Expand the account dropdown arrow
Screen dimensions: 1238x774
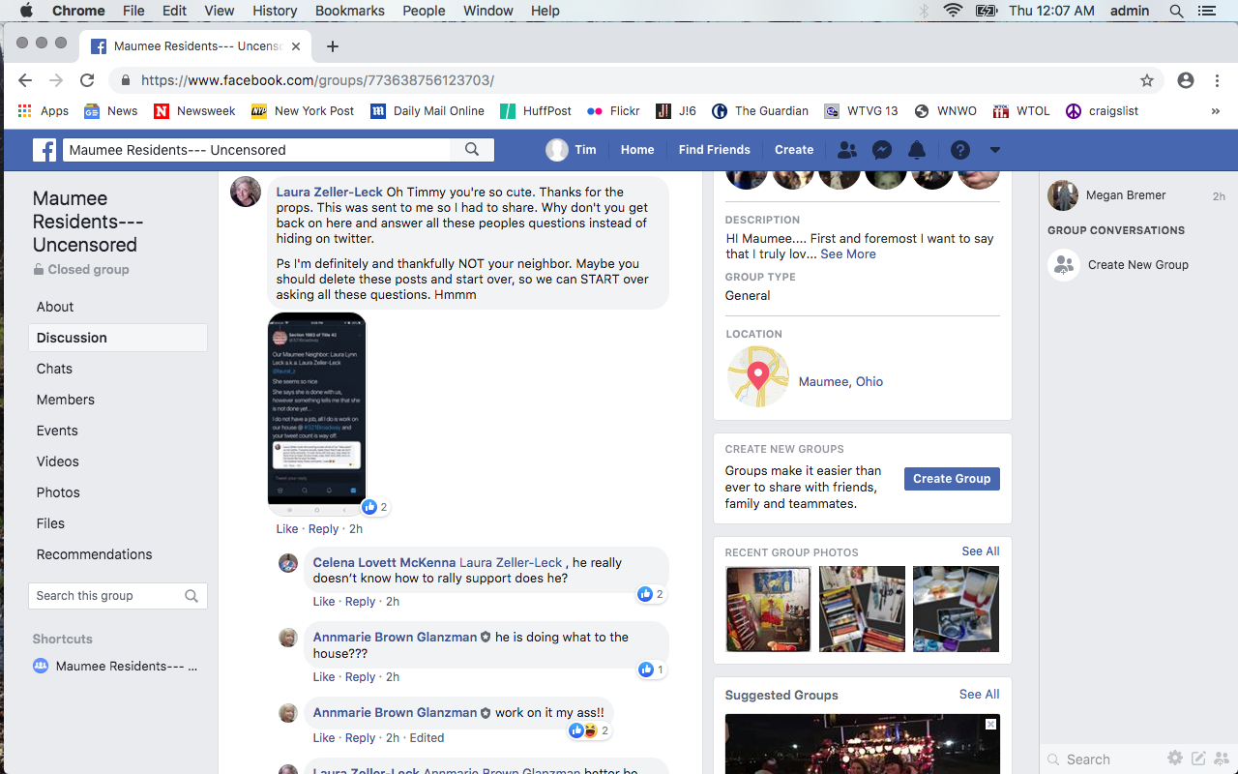coord(994,150)
